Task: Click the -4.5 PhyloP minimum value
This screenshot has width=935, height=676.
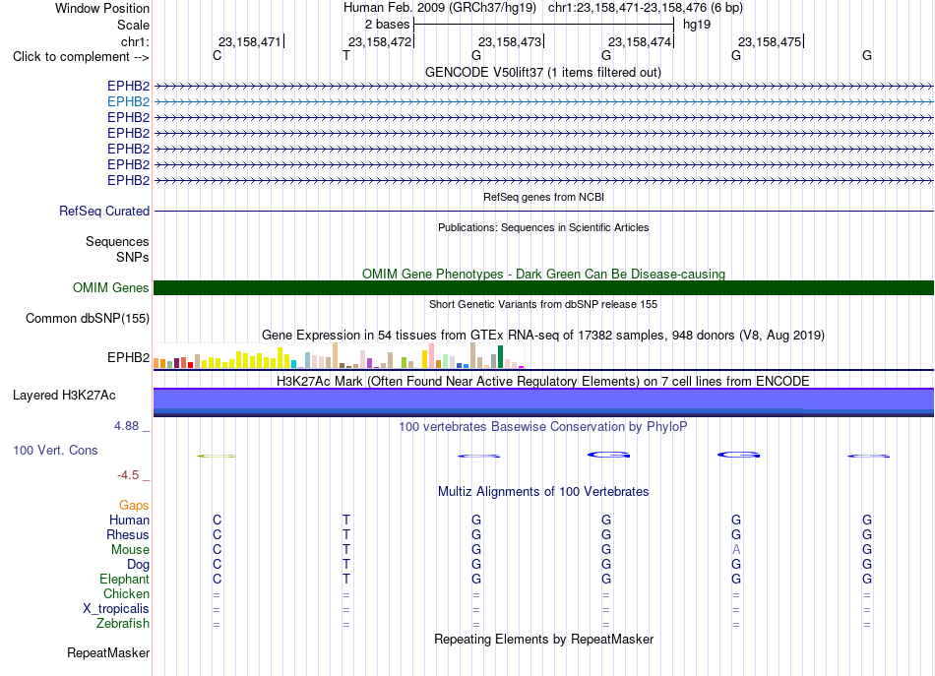Action: [128, 475]
